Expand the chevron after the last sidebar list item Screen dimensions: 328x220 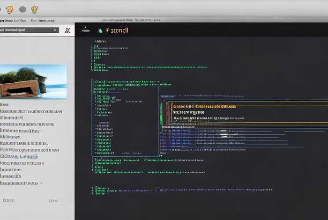(x=41, y=183)
